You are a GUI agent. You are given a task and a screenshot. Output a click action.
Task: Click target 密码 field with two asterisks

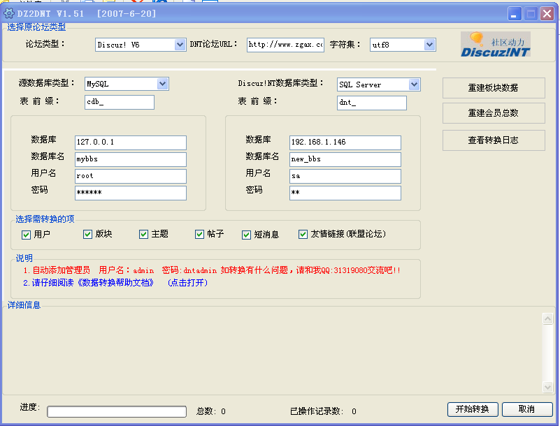[x=345, y=193]
